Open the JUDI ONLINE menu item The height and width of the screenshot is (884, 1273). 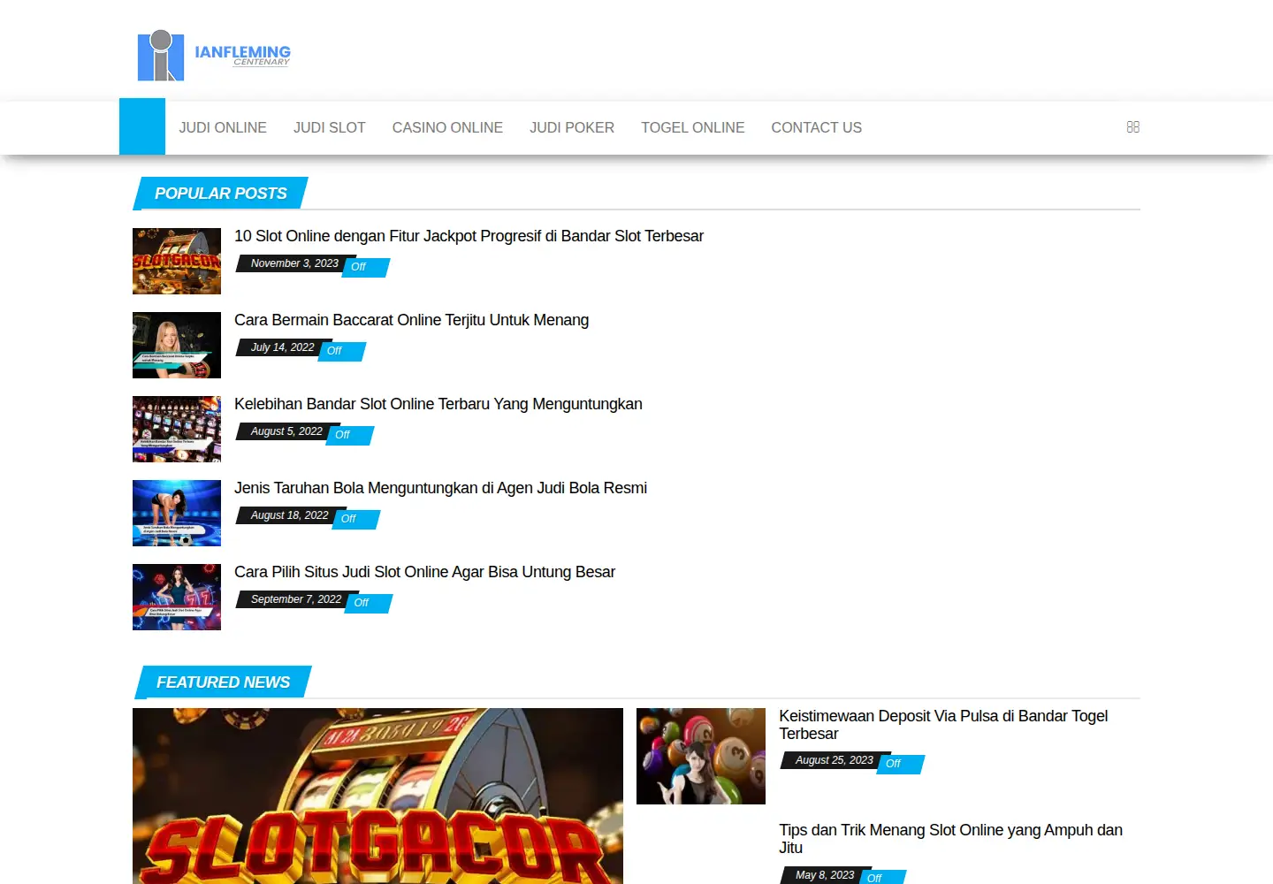223,127
